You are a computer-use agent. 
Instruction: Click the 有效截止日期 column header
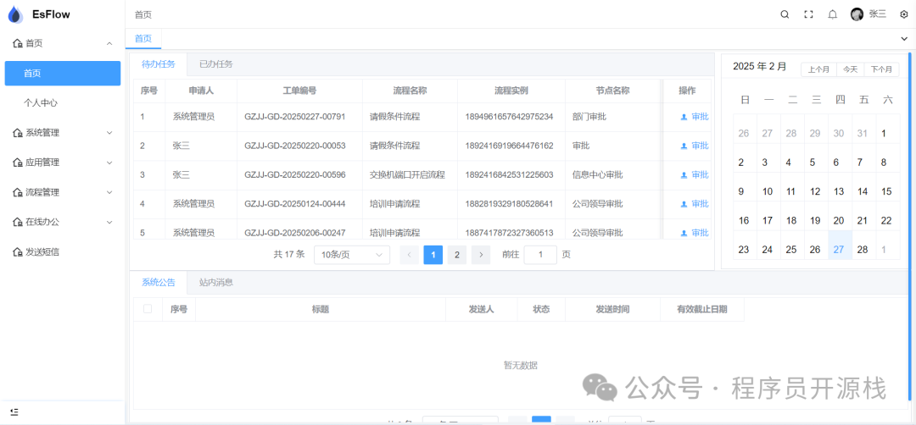pos(702,309)
